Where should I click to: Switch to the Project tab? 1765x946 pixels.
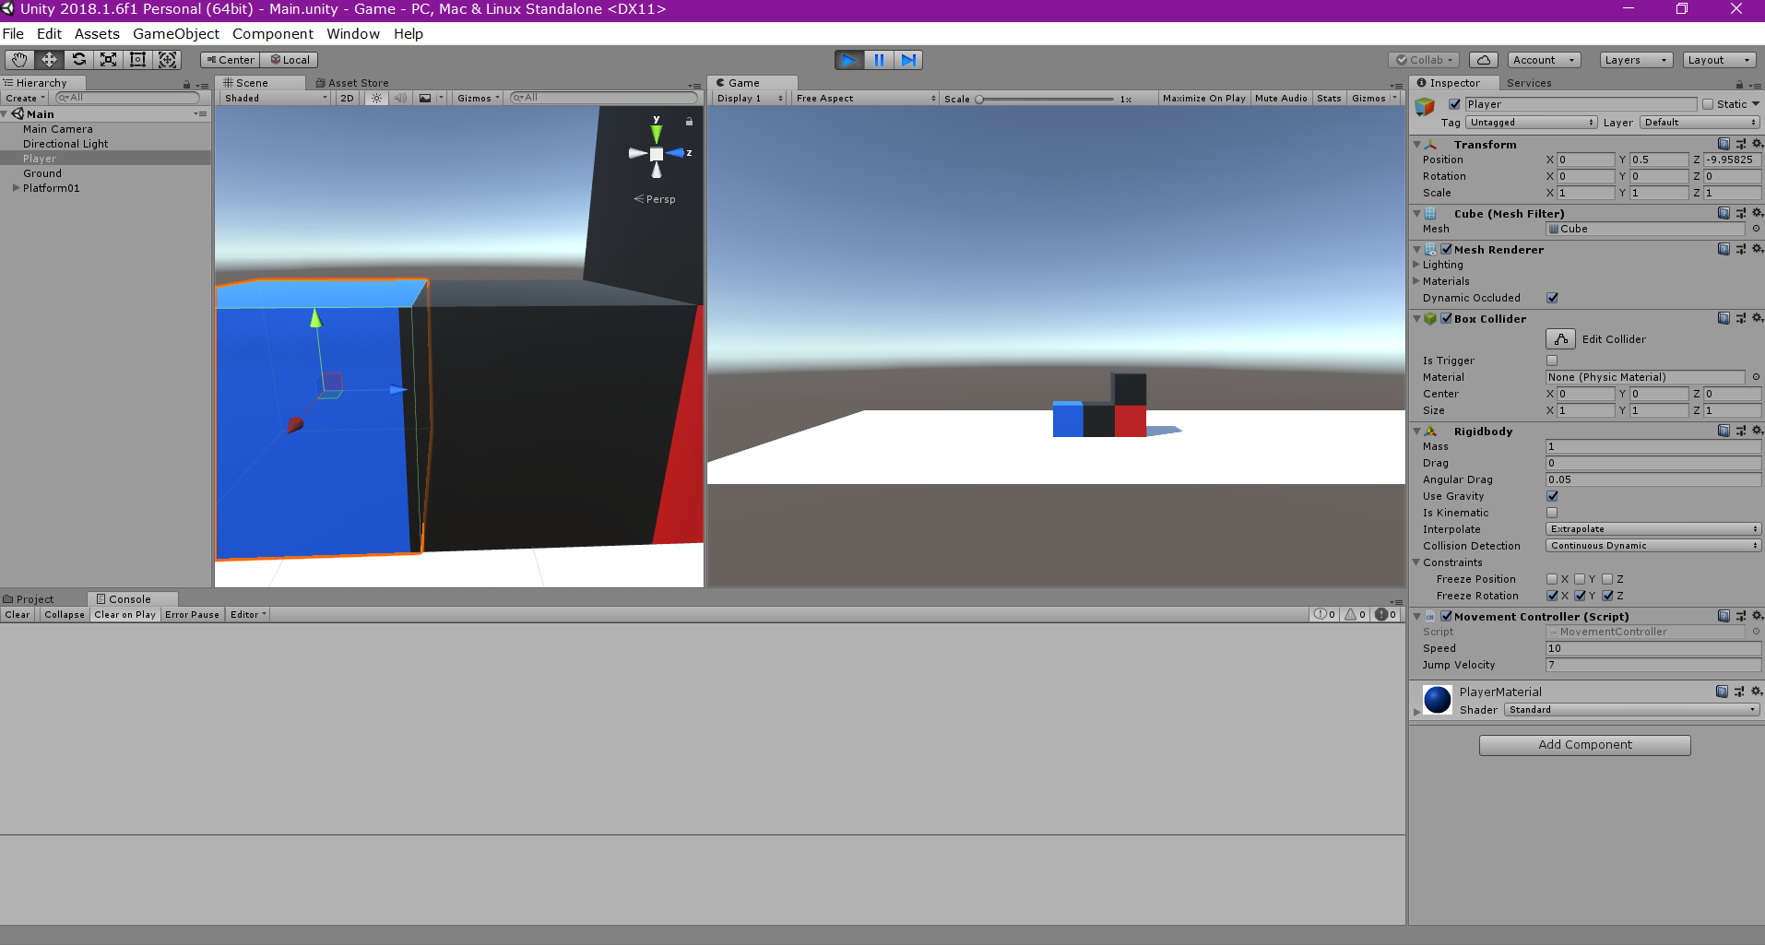pyautogui.click(x=30, y=599)
